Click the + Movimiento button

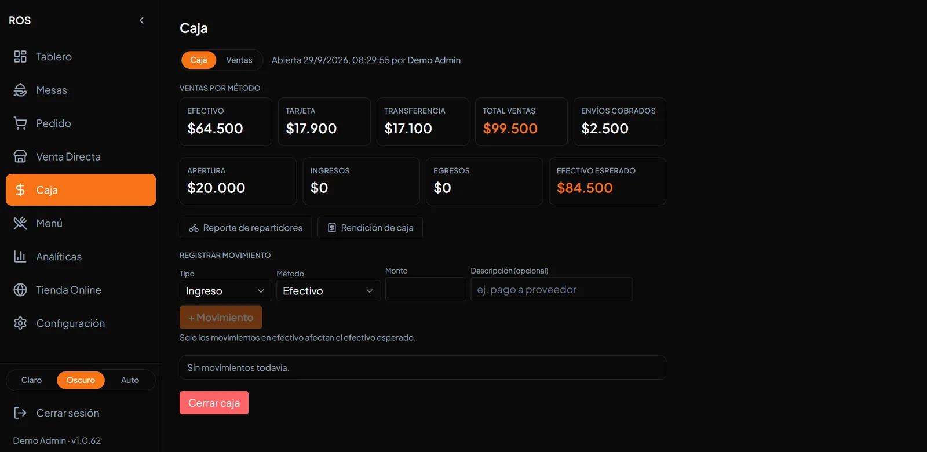(221, 318)
